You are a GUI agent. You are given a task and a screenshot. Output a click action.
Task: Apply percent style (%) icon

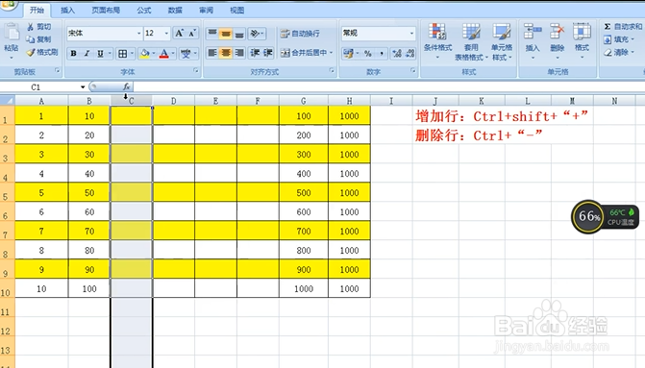pyautogui.click(x=368, y=53)
